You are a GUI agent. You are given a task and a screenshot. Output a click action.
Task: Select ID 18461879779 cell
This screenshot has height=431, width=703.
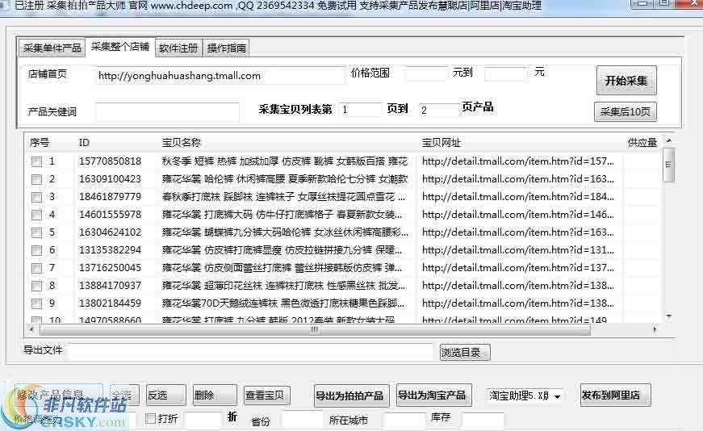[x=110, y=196]
